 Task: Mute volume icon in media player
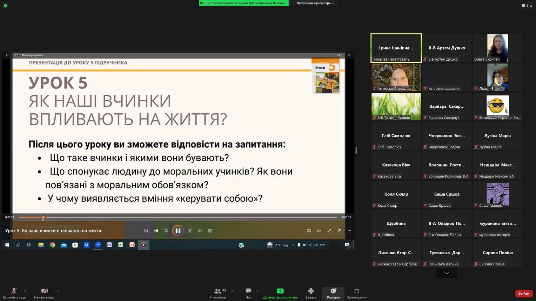319,231
